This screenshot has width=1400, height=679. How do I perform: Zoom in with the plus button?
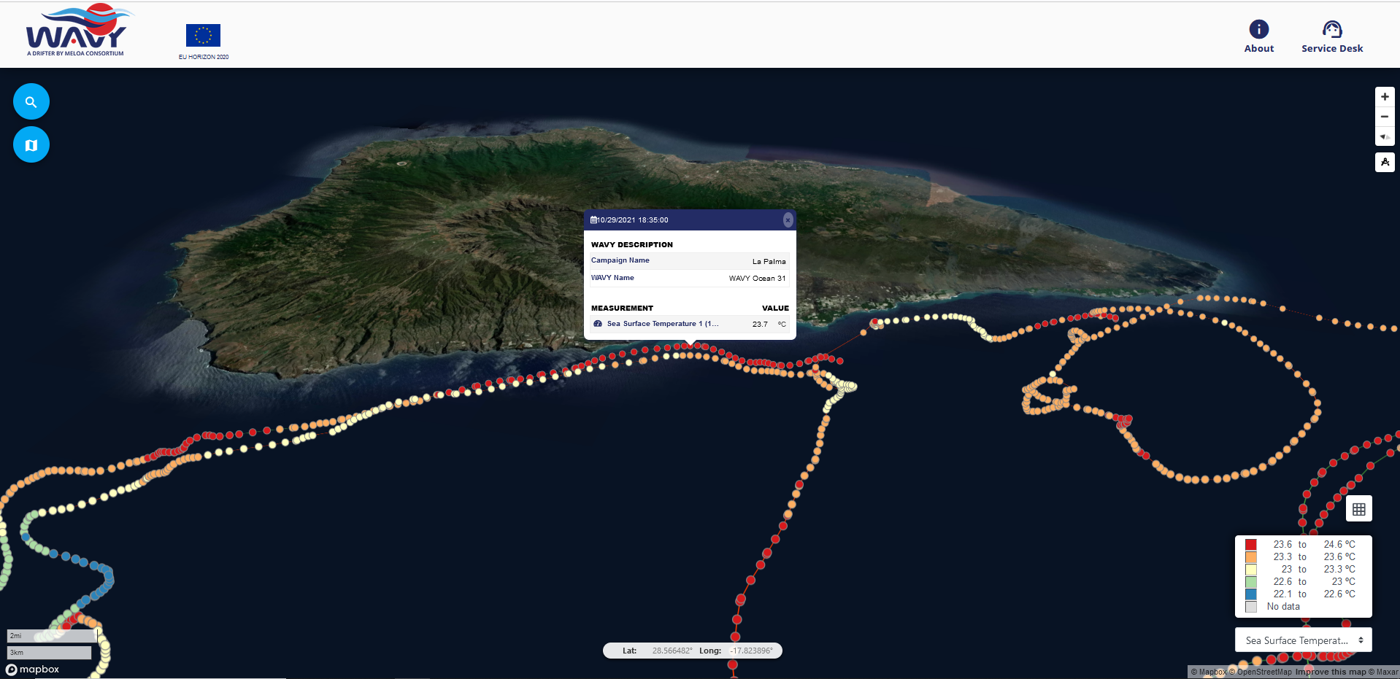tap(1385, 97)
